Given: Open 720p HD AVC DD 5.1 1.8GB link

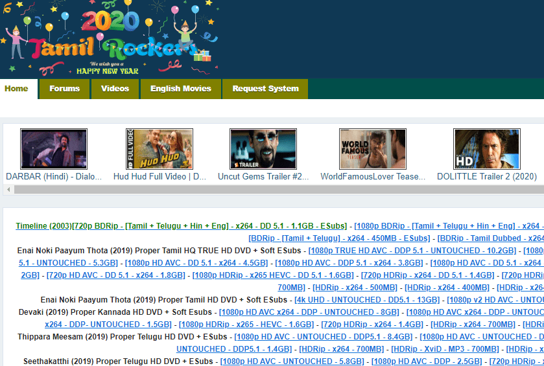Looking at the screenshot, I should point(116,275).
